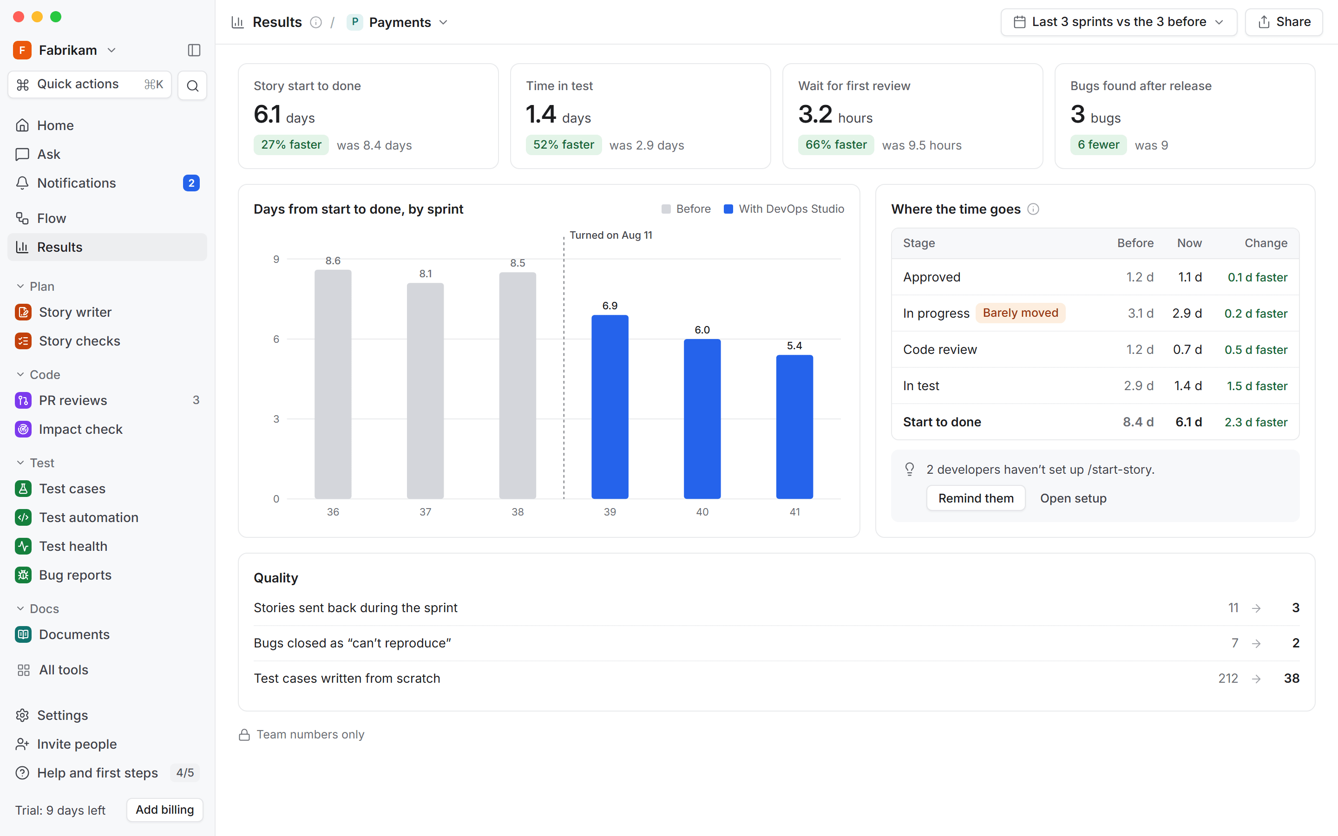The image size is (1338, 836).
Task: Click the Share button
Action: pos(1284,22)
